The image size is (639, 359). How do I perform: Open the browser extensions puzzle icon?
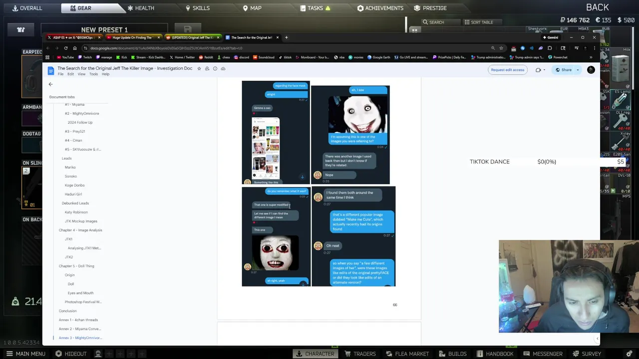(550, 48)
